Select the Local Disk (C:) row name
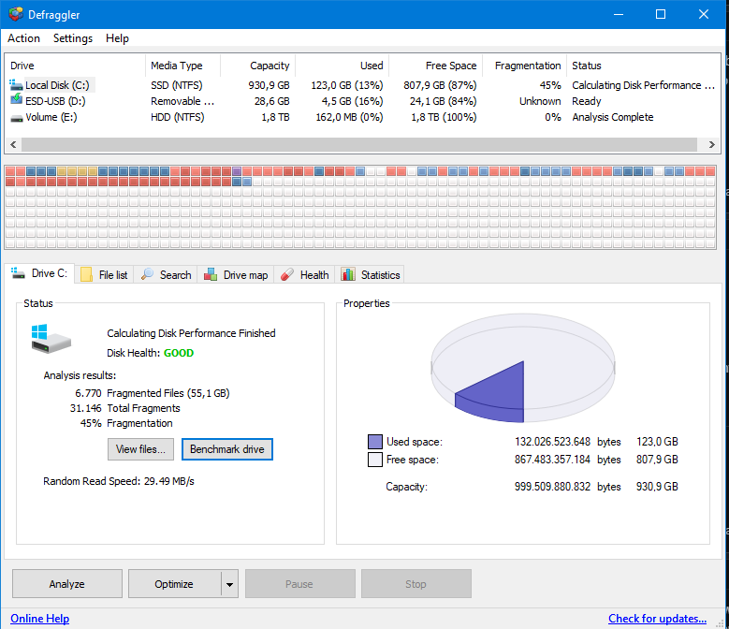729x629 pixels. coord(57,85)
